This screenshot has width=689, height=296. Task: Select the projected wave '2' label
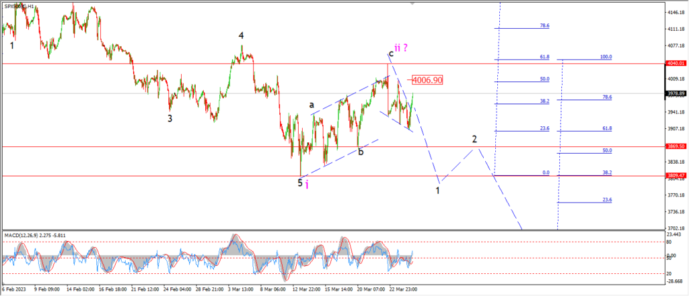point(474,139)
